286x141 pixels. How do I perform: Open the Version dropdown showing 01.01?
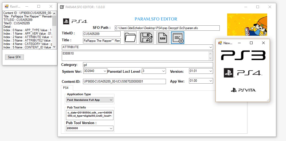(x=211, y=71)
